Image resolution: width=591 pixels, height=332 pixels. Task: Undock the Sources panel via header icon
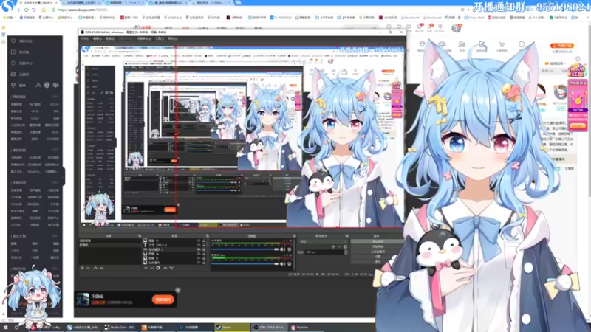tap(207, 235)
